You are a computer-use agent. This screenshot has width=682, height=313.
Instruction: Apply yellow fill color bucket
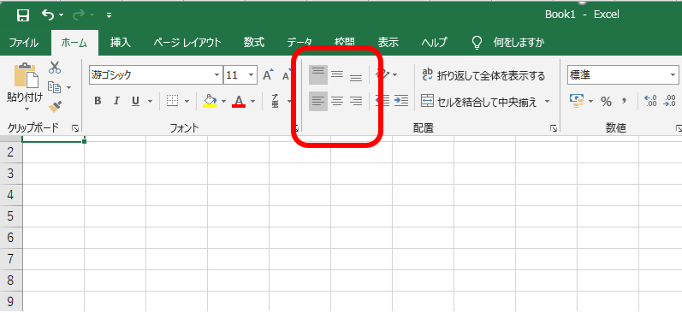coord(211,101)
